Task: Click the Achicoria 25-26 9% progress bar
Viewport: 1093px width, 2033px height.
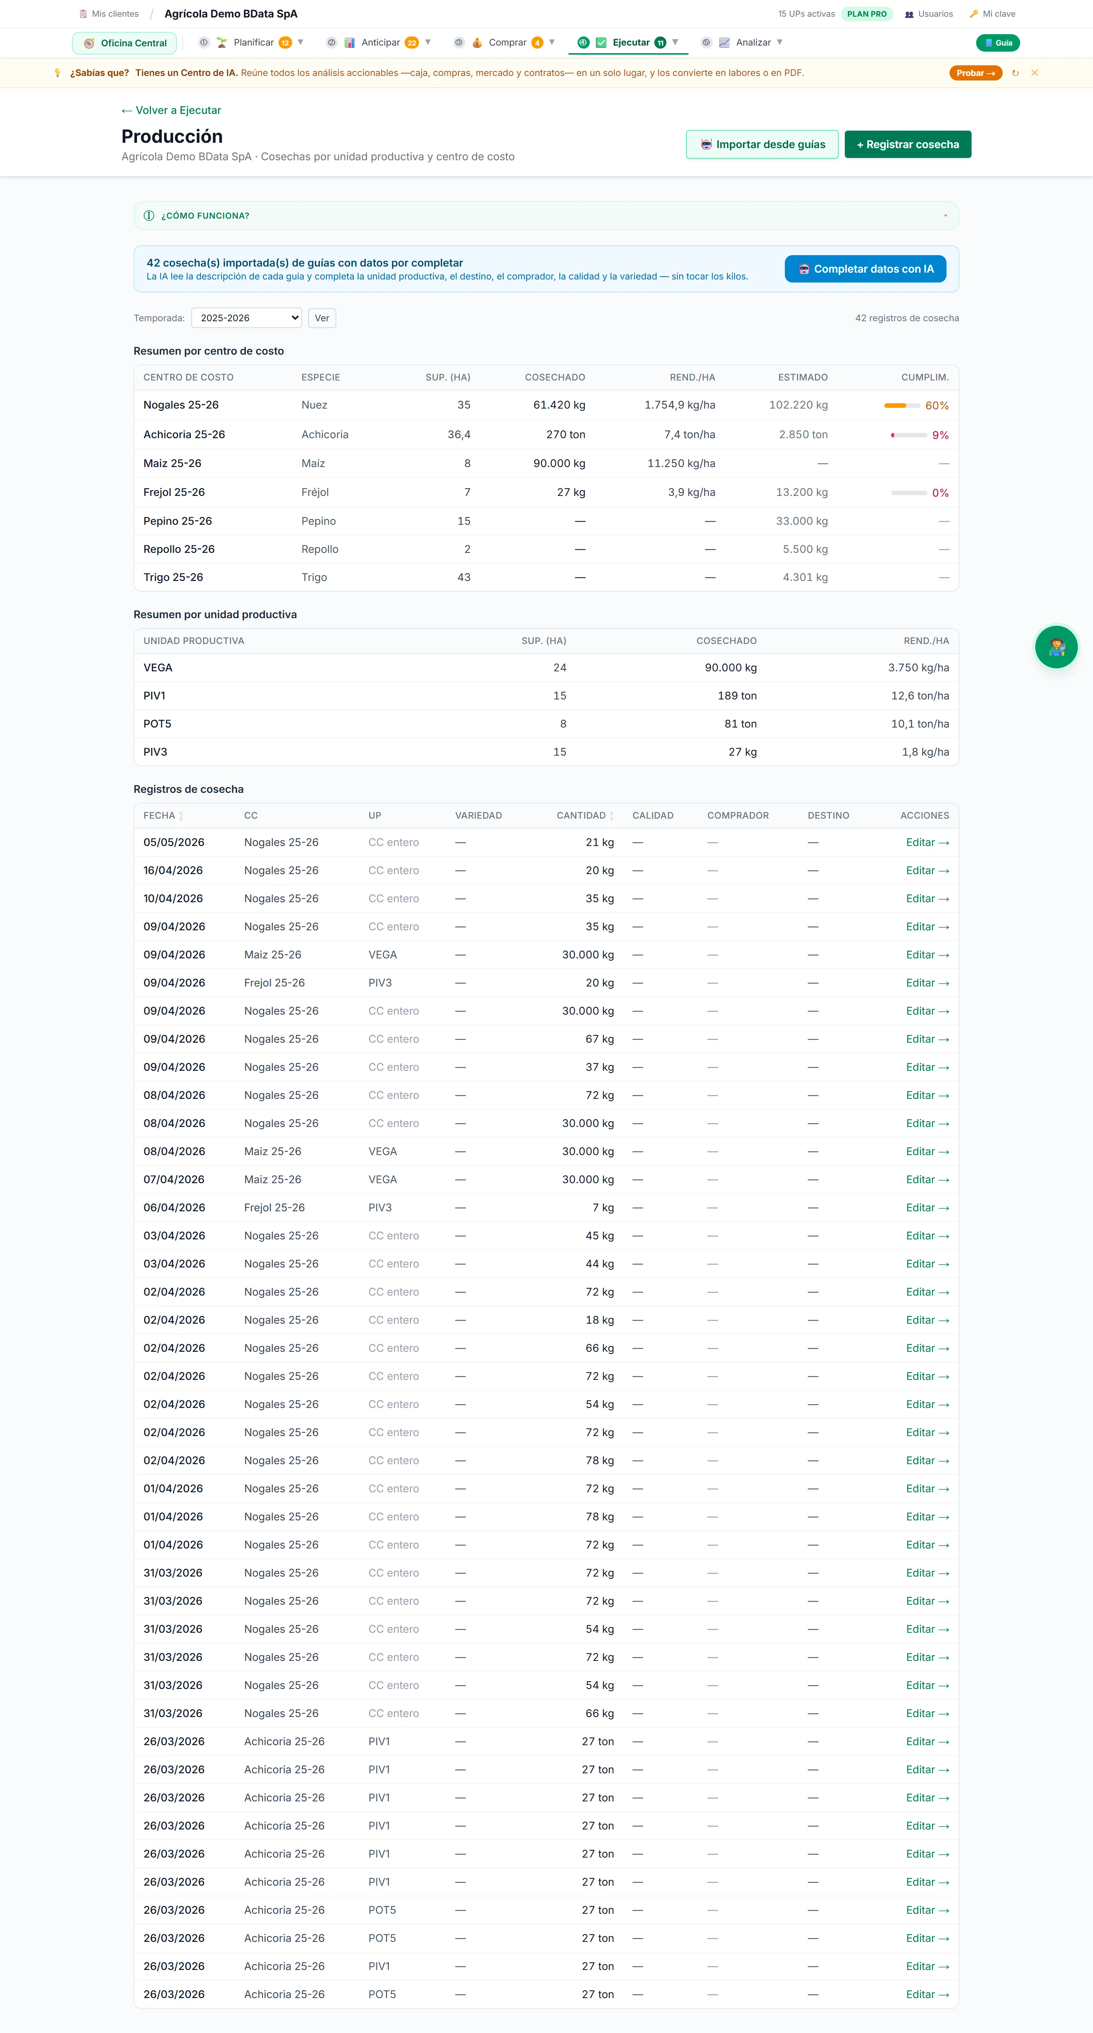Action: click(909, 435)
